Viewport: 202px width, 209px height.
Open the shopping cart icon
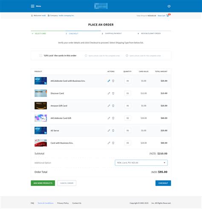pyautogui.click(x=167, y=15)
